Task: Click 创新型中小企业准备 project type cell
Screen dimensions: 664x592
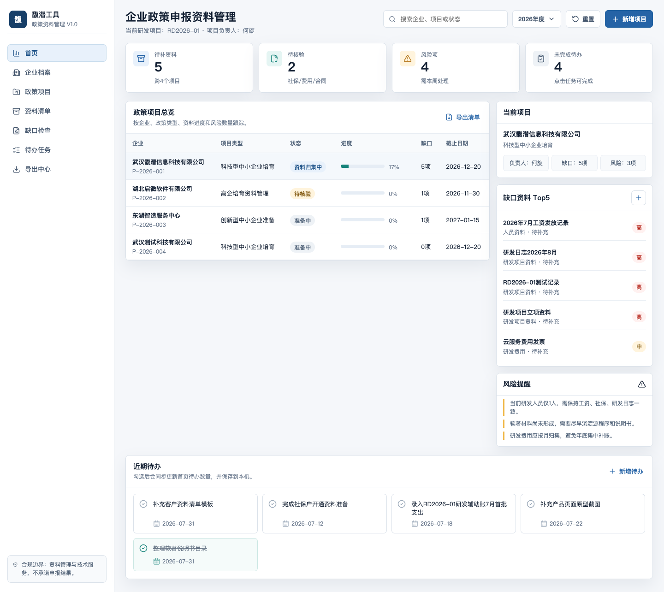Action: tap(248, 220)
